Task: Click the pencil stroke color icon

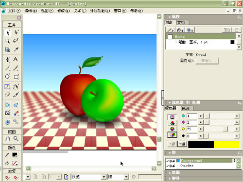Action: 7,155
